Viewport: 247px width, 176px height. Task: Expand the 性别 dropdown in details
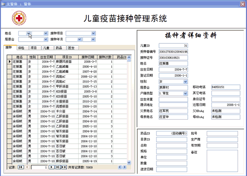pyautogui.click(x=185, y=82)
